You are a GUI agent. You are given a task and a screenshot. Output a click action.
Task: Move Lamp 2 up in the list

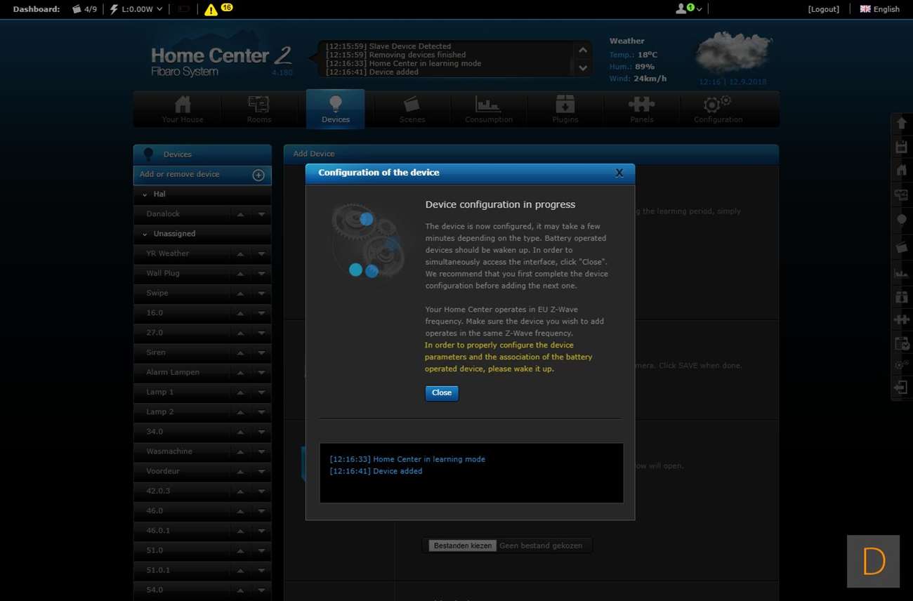pyautogui.click(x=240, y=411)
